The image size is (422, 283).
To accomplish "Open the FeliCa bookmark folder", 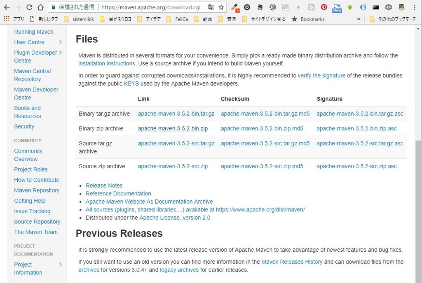I will pos(177,19).
